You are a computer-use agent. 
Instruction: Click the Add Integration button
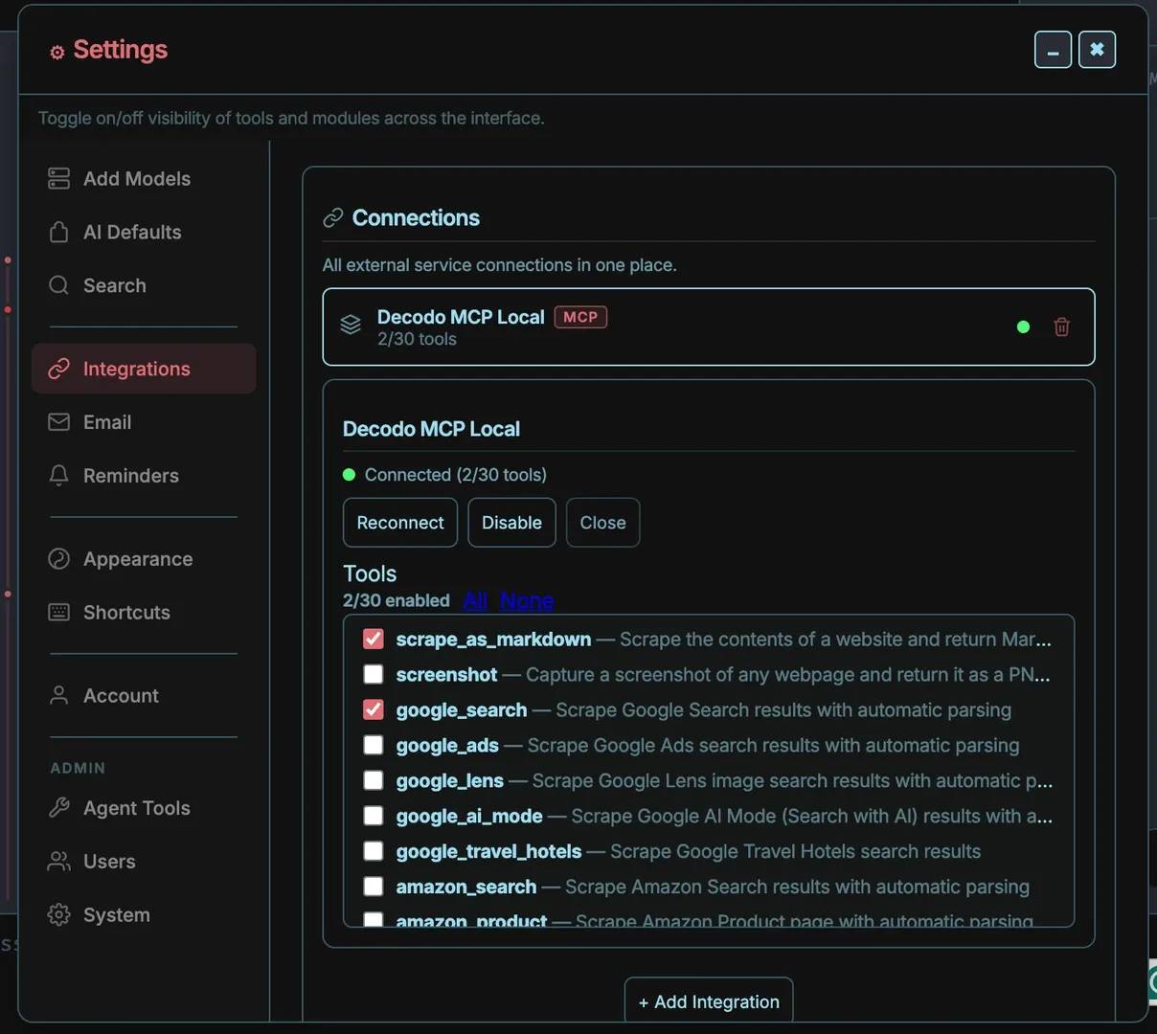coord(709,1001)
